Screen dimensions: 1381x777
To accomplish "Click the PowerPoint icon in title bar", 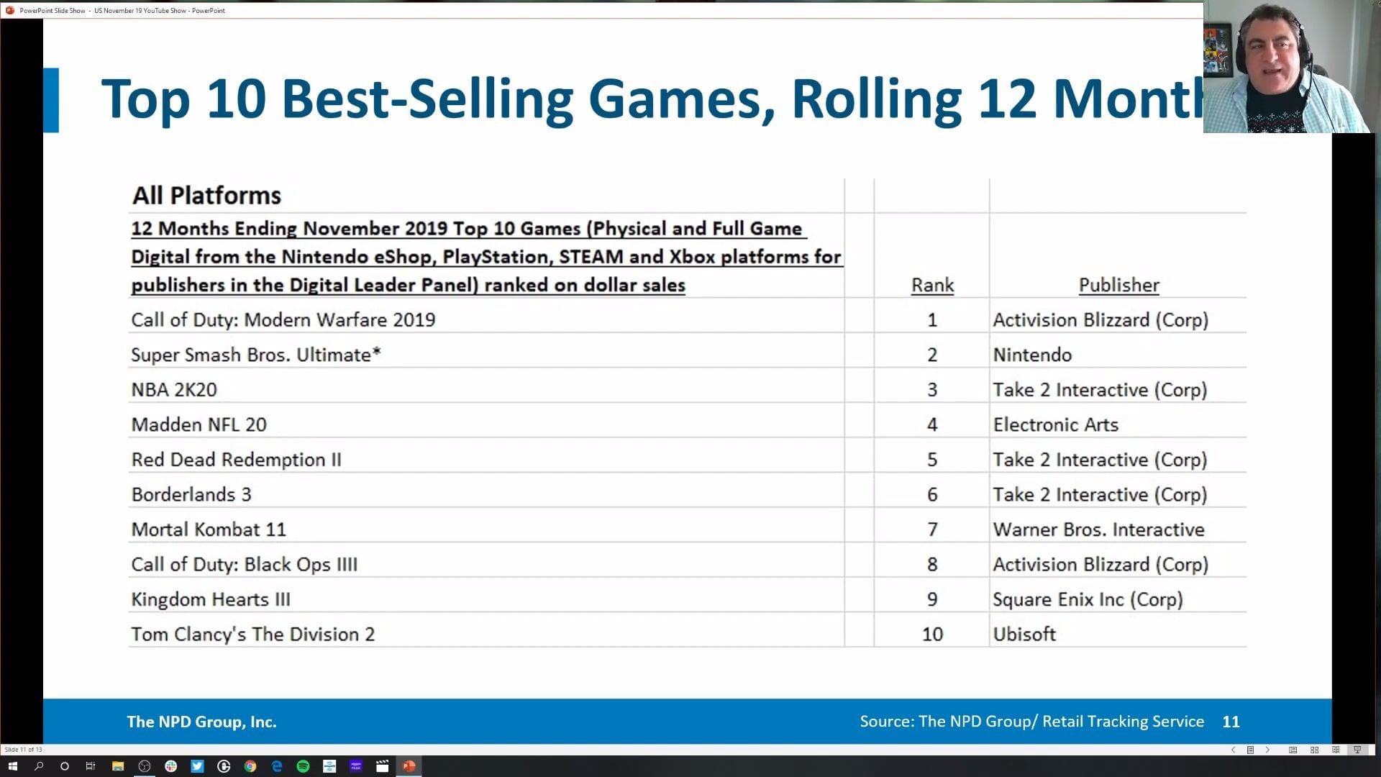I will [x=10, y=10].
